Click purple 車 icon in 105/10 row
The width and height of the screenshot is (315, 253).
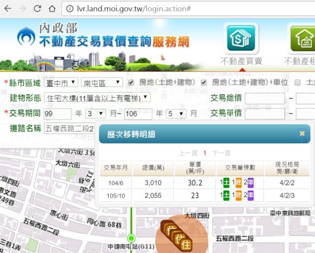(251, 195)
